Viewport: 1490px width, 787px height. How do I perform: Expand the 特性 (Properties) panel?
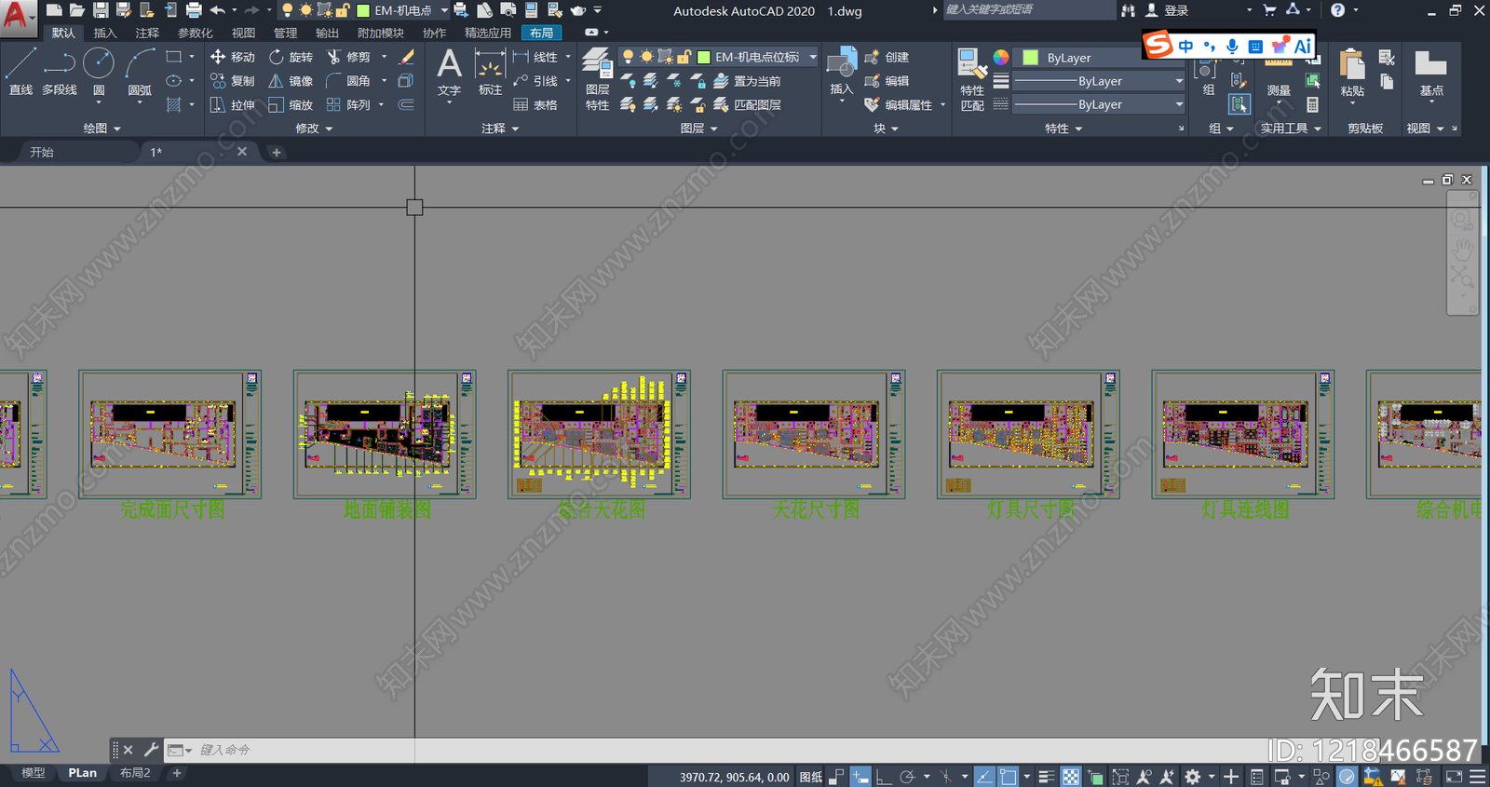tap(1063, 129)
